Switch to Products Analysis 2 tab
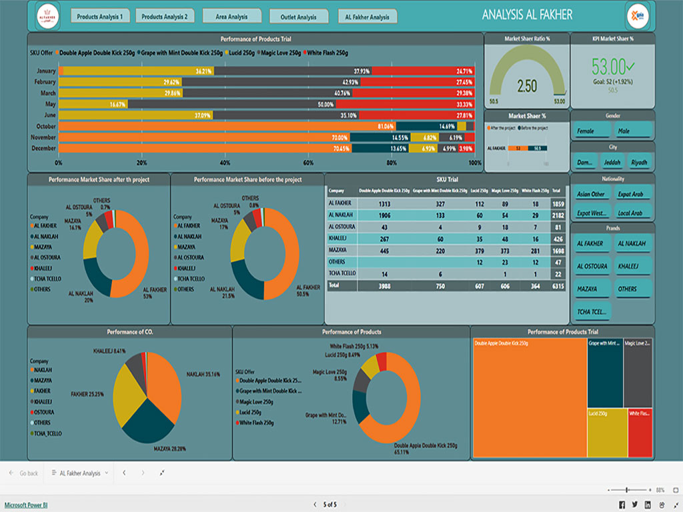Screen dimensions: 683x512 pyautogui.click(x=165, y=17)
